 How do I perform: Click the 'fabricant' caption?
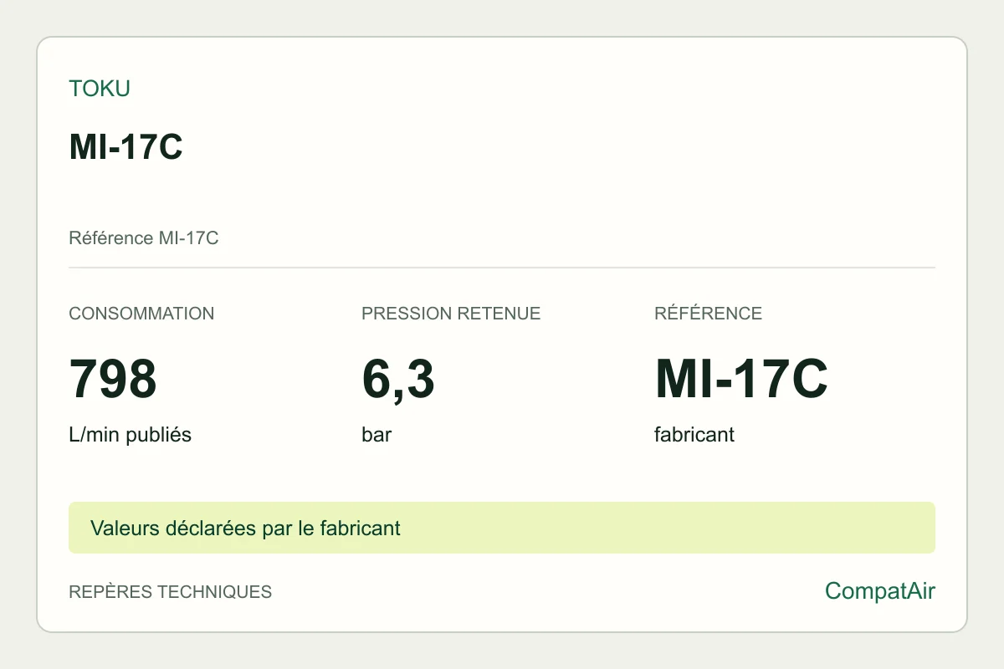pos(694,435)
